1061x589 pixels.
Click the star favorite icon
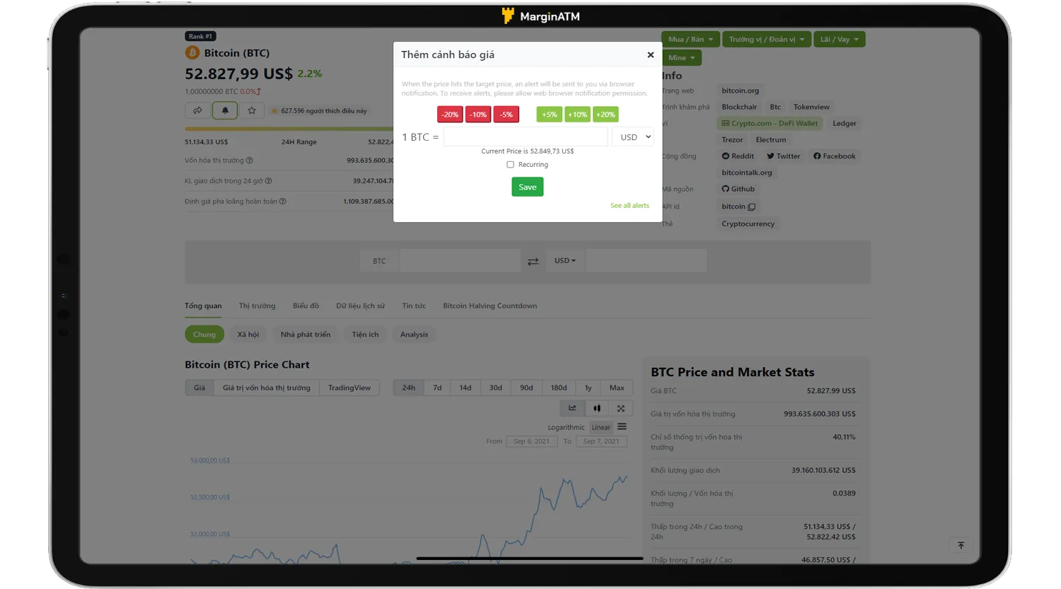coord(252,110)
